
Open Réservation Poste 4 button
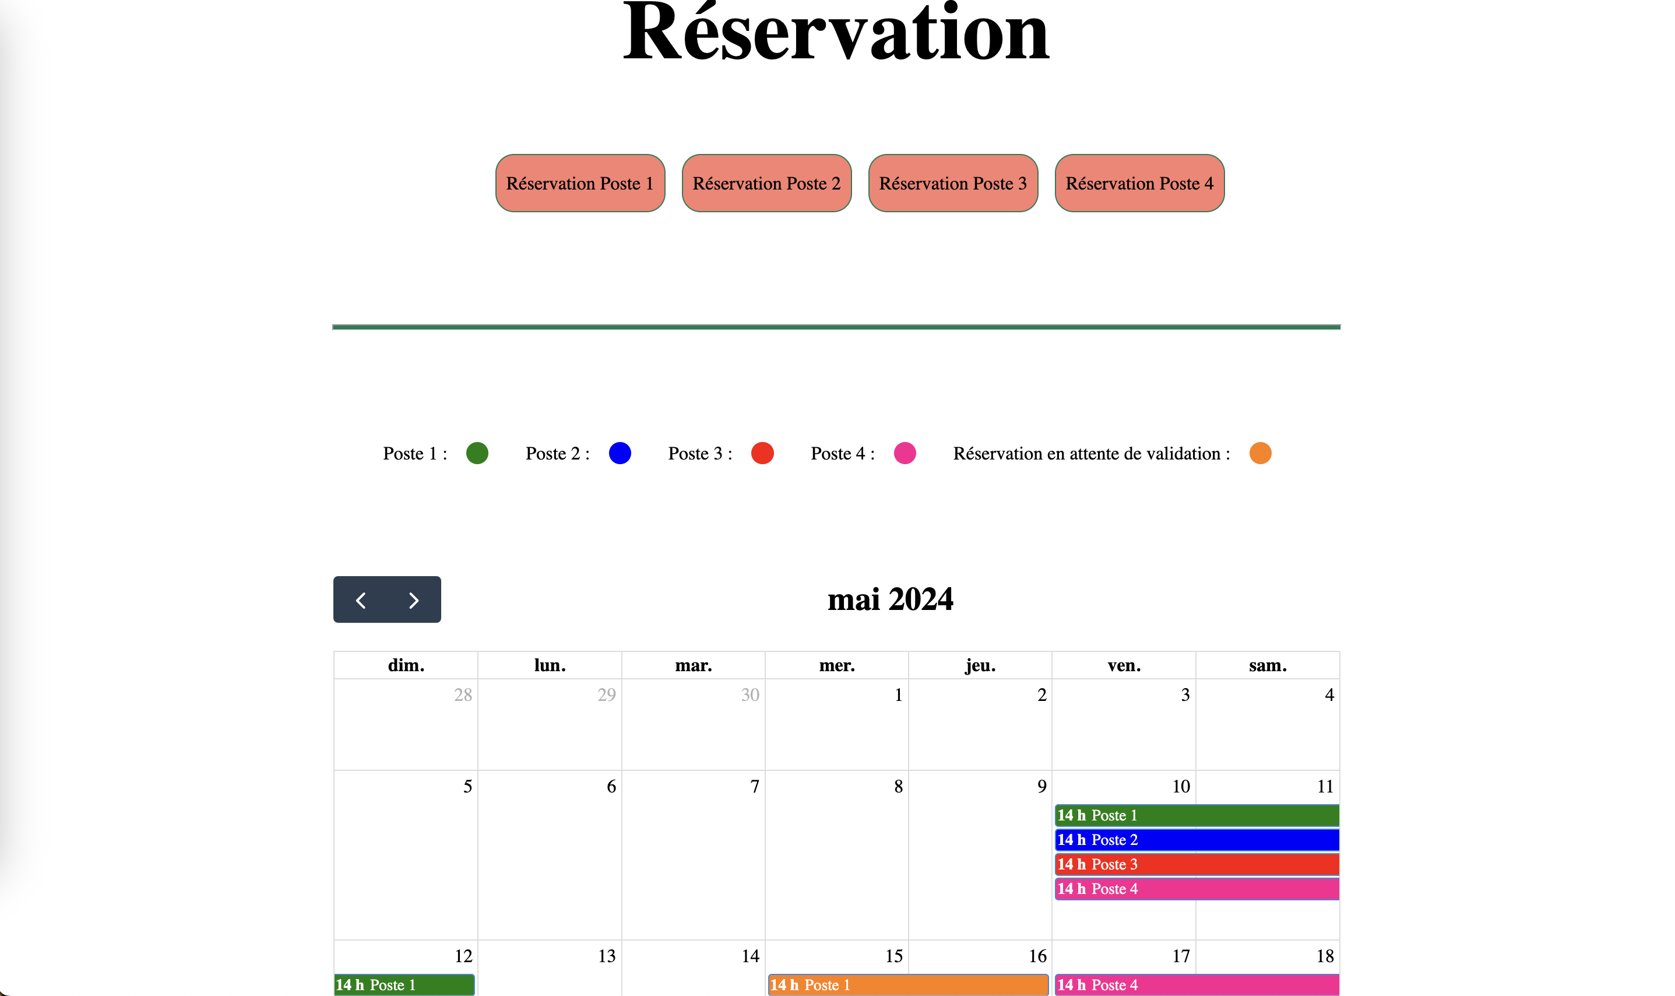point(1139,183)
